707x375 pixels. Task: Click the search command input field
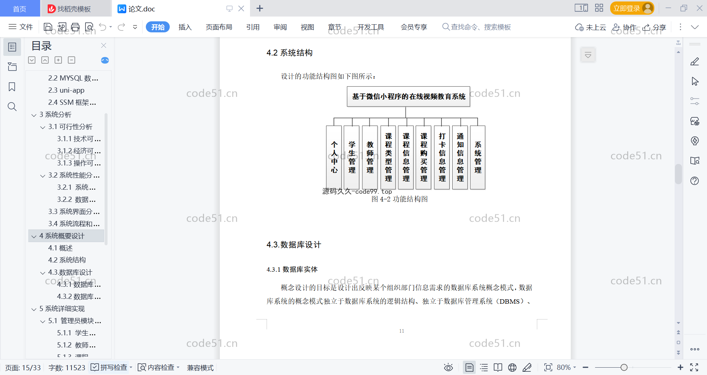pyautogui.click(x=477, y=27)
